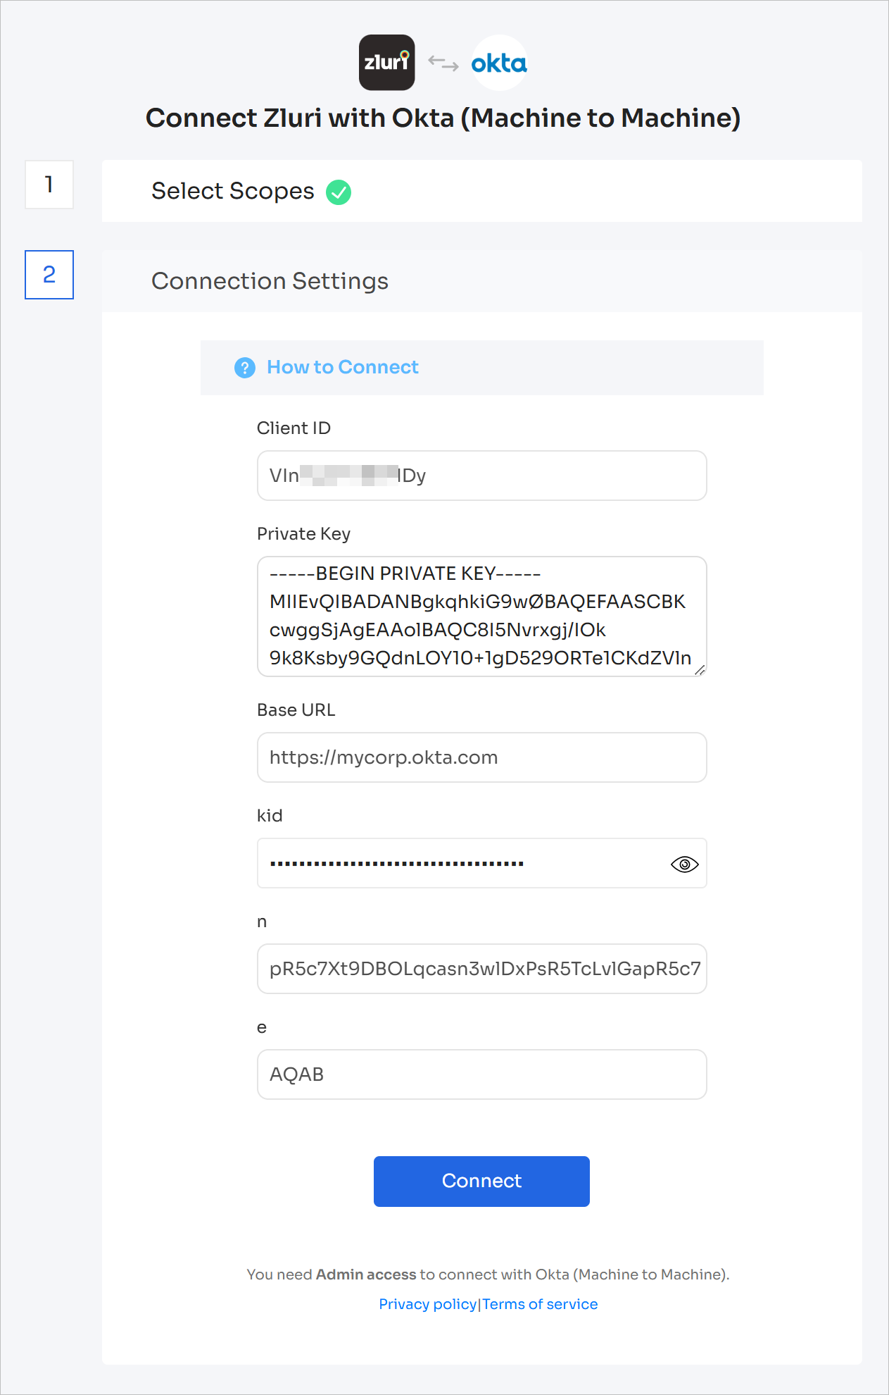Open the Privacy policy link
Screen dimensions: 889x1395
(428, 1304)
